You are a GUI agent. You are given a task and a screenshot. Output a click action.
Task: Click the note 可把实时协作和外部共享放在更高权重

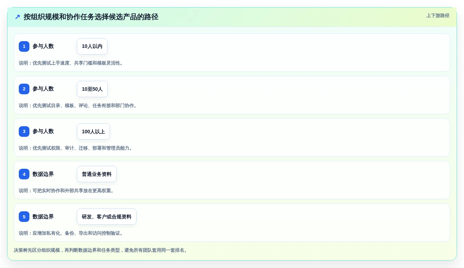(66, 191)
